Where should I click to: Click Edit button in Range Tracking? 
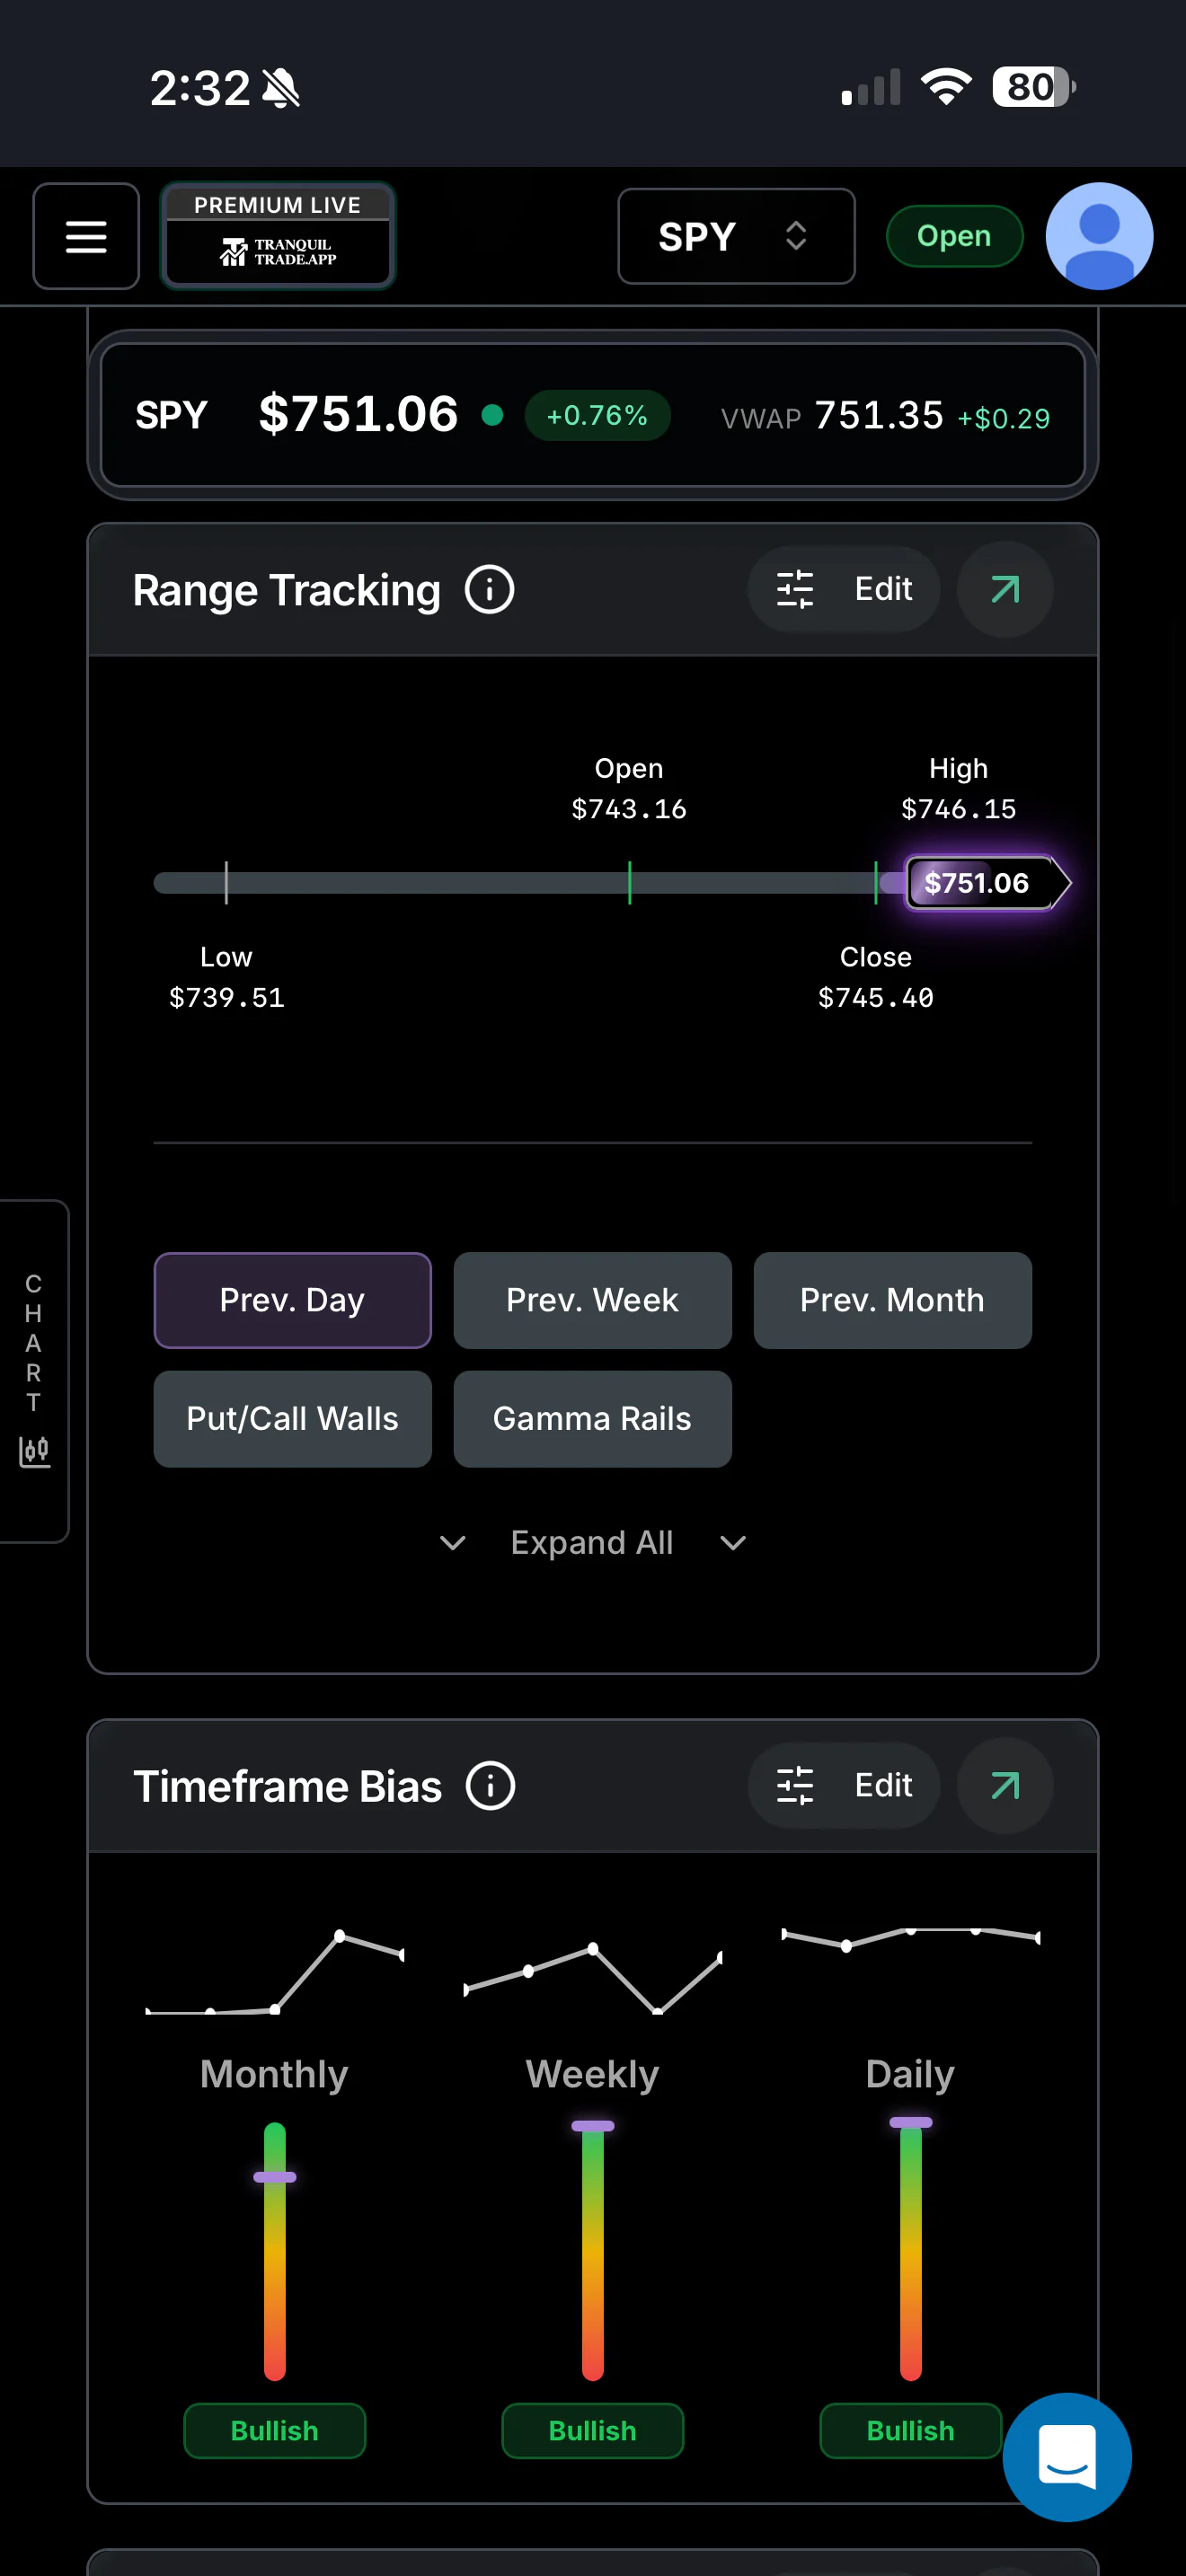[x=844, y=589]
